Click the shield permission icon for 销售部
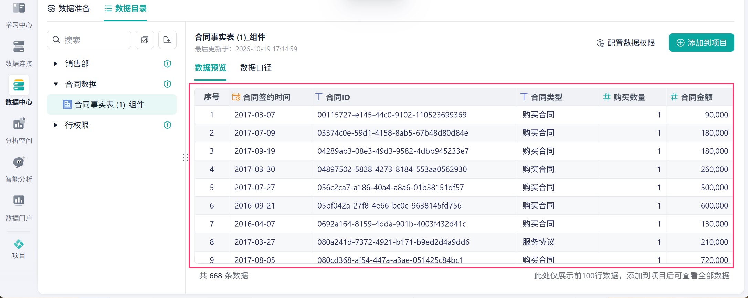Screen dimensions: 748x298 pyautogui.click(x=167, y=64)
